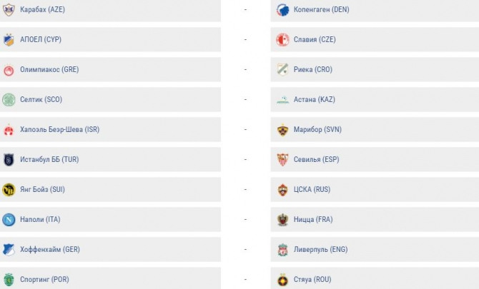Click the ЦСКА (RUS) club crest

pos(282,190)
